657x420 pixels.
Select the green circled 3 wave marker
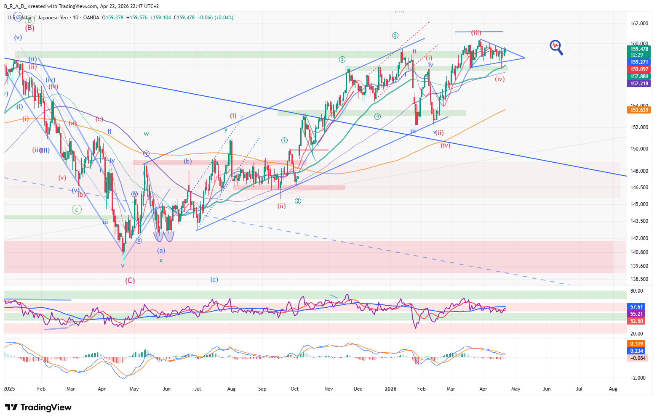click(342, 60)
